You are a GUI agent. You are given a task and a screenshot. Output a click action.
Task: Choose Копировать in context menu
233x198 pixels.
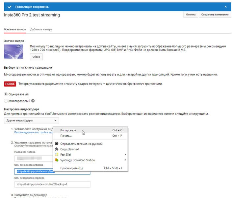tap(90, 130)
